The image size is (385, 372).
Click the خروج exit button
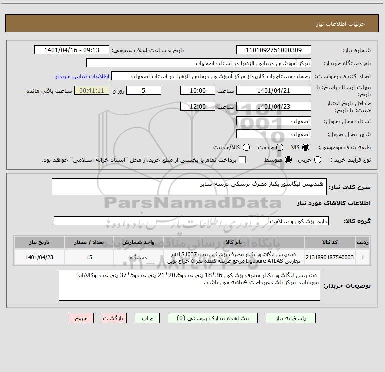click(x=81, y=318)
